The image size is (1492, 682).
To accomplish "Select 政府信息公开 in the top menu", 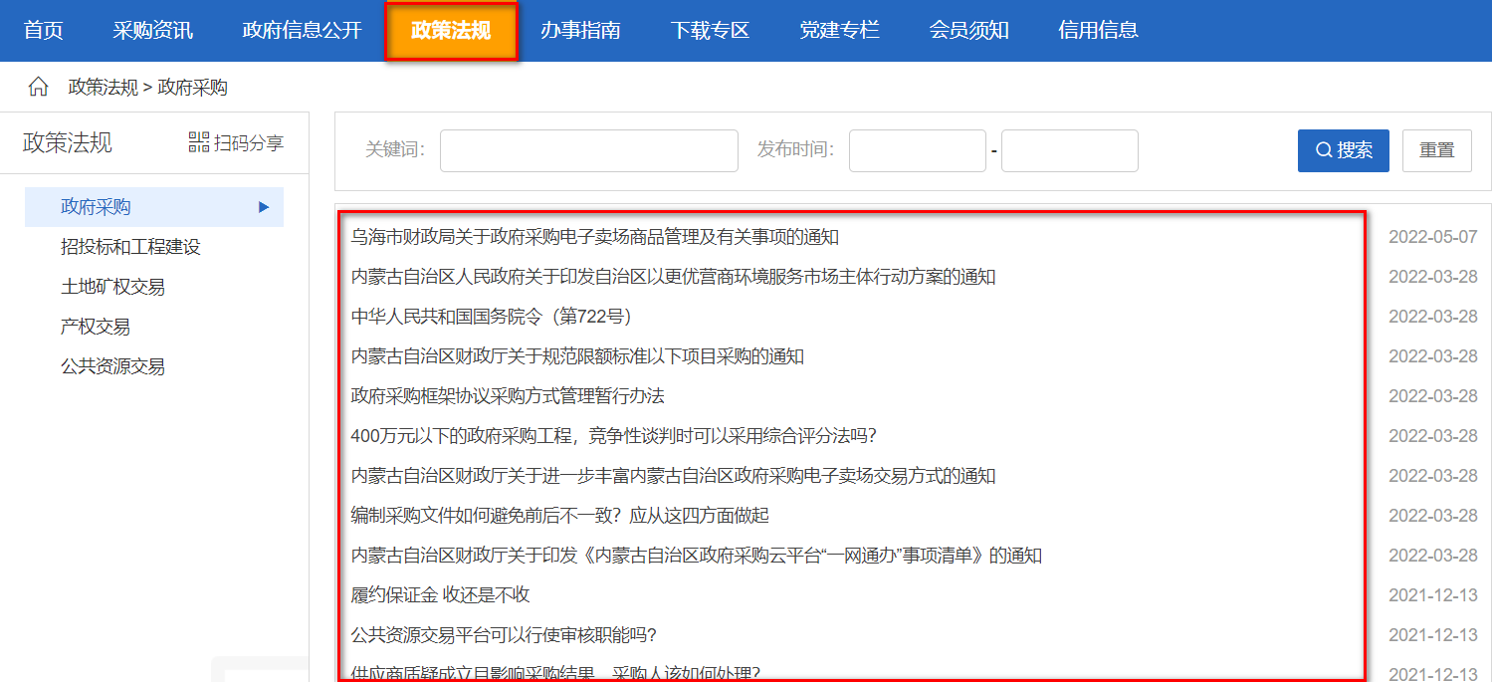I will [302, 30].
